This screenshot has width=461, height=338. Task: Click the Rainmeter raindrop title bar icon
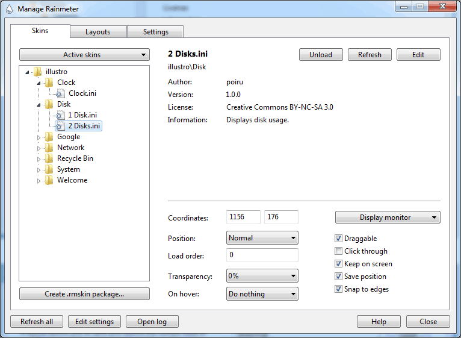tap(10, 9)
